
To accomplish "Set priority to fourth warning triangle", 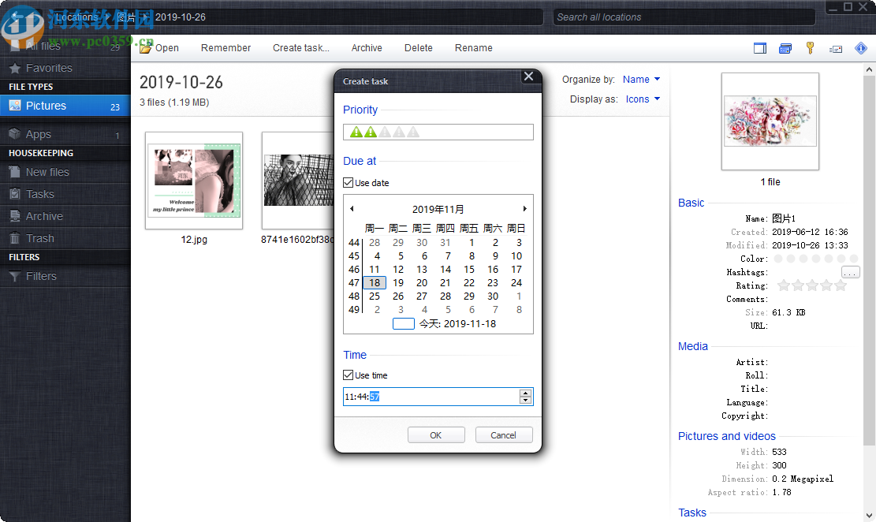I will [399, 132].
